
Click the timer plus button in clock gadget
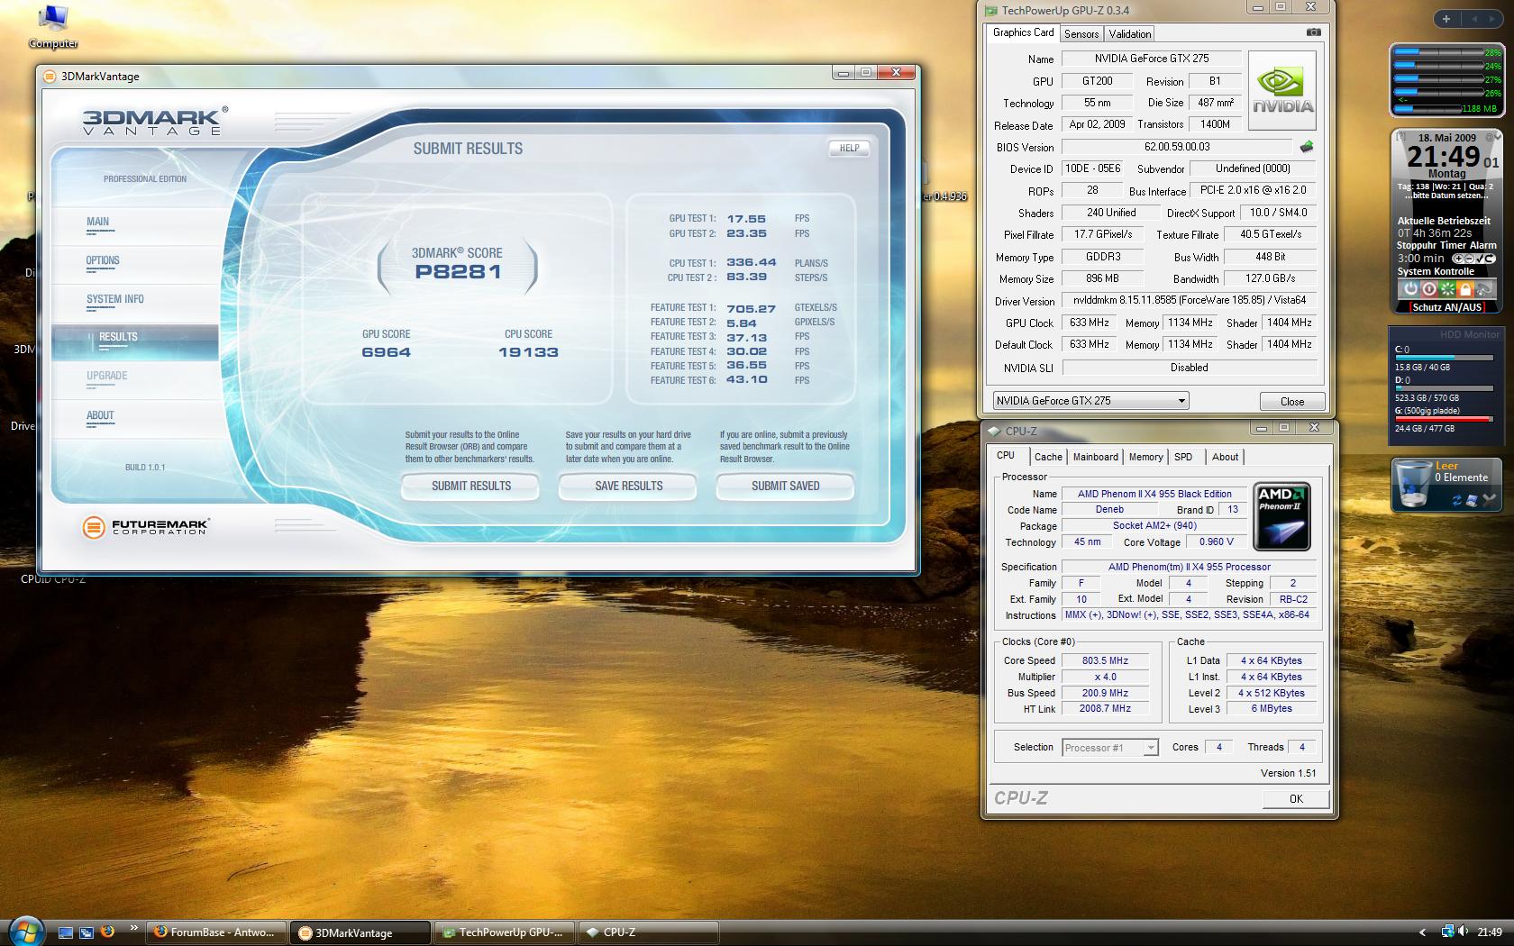[1458, 259]
